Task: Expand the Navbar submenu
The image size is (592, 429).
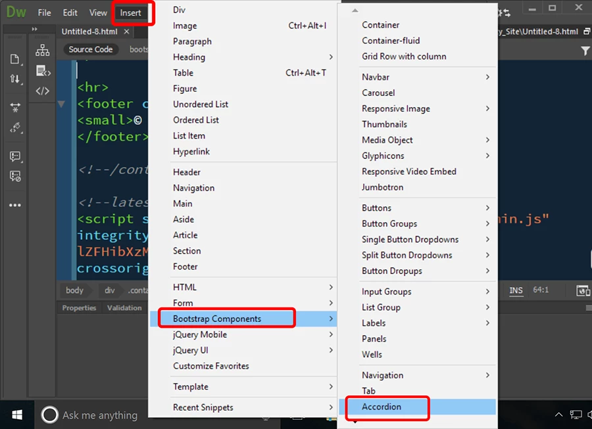Action: pyautogui.click(x=417, y=78)
